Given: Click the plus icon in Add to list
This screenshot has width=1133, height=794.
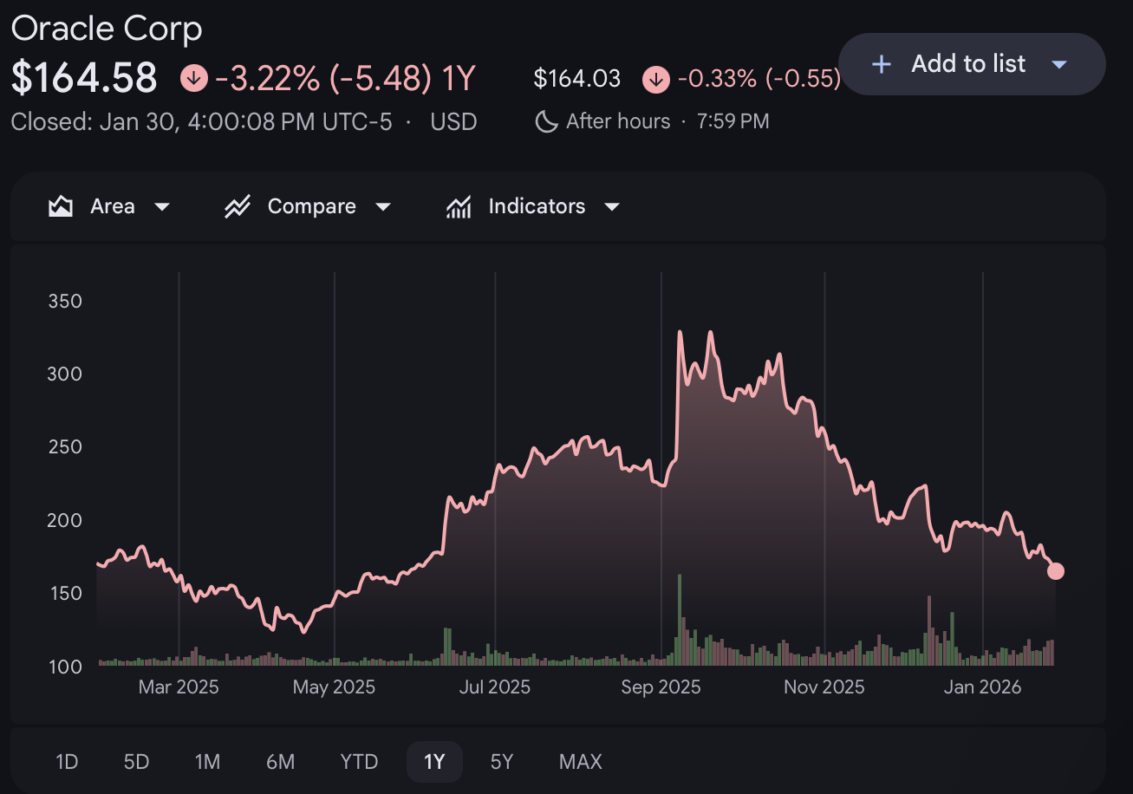Looking at the screenshot, I should point(882,64).
